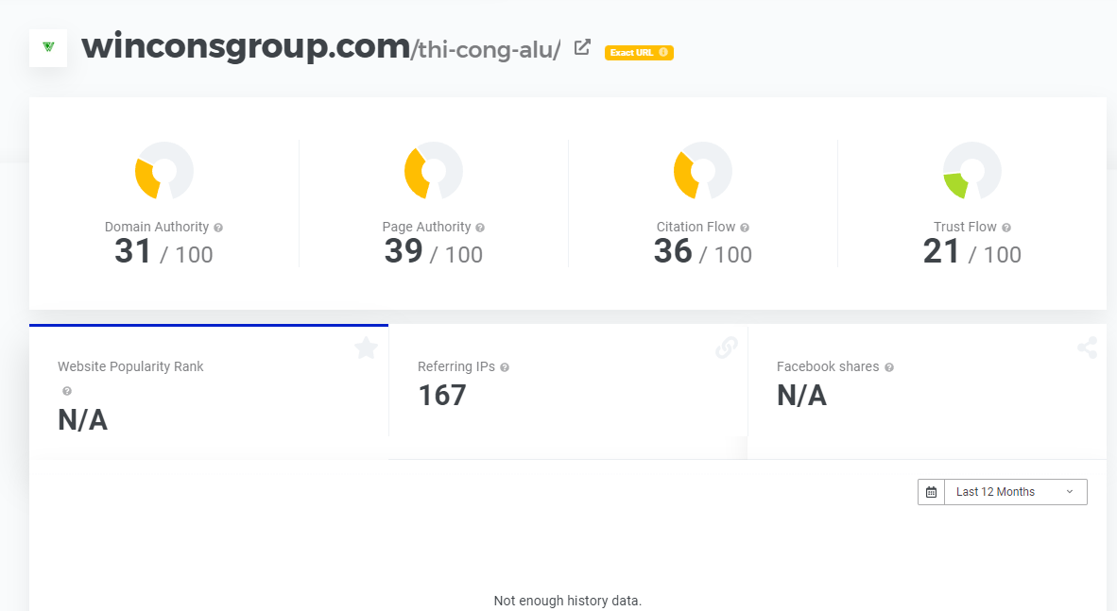Click the Trust Flow help icon

click(x=1006, y=228)
